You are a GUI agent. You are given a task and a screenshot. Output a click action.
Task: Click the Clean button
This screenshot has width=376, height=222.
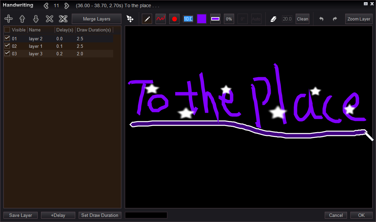click(303, 19)
